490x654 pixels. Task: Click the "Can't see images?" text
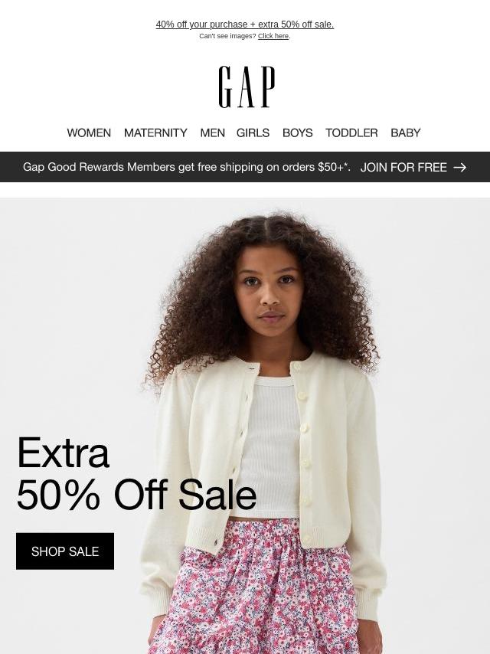point(227,36)
